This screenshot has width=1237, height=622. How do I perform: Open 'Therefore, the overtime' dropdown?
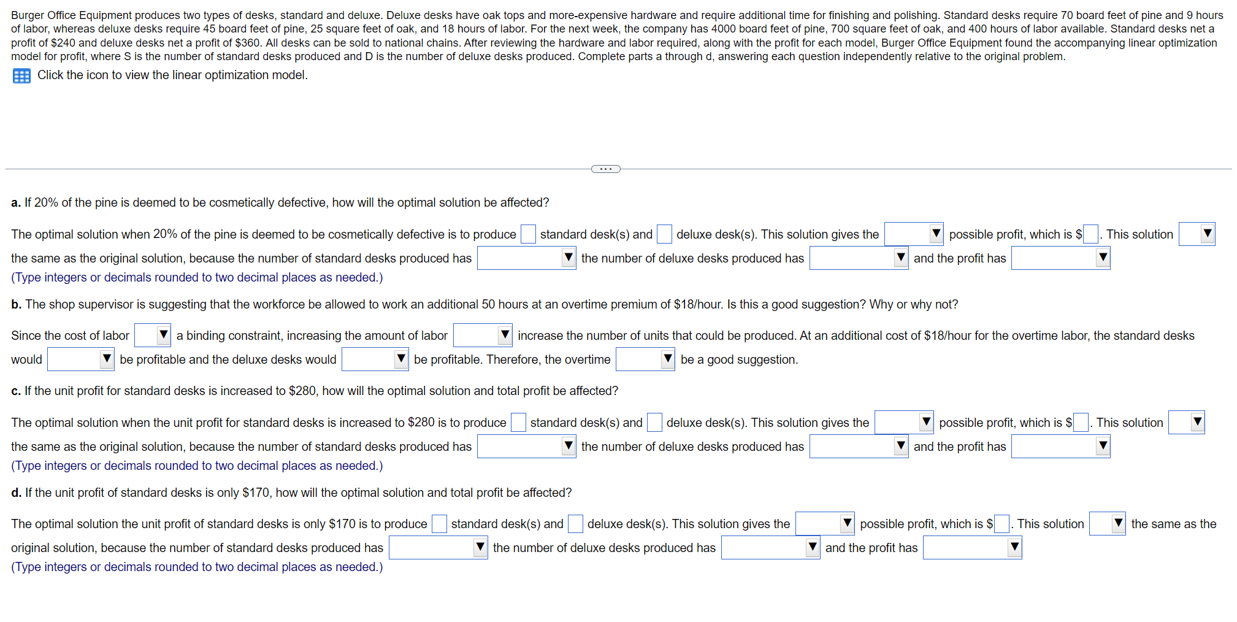pos(645,359)
